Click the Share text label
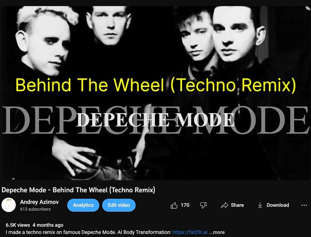The image size is (311, 237). [237, 205]
